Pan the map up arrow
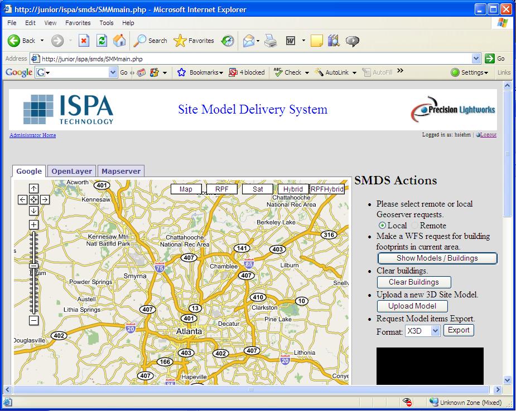The image size is (516, 411). (33, 189)
